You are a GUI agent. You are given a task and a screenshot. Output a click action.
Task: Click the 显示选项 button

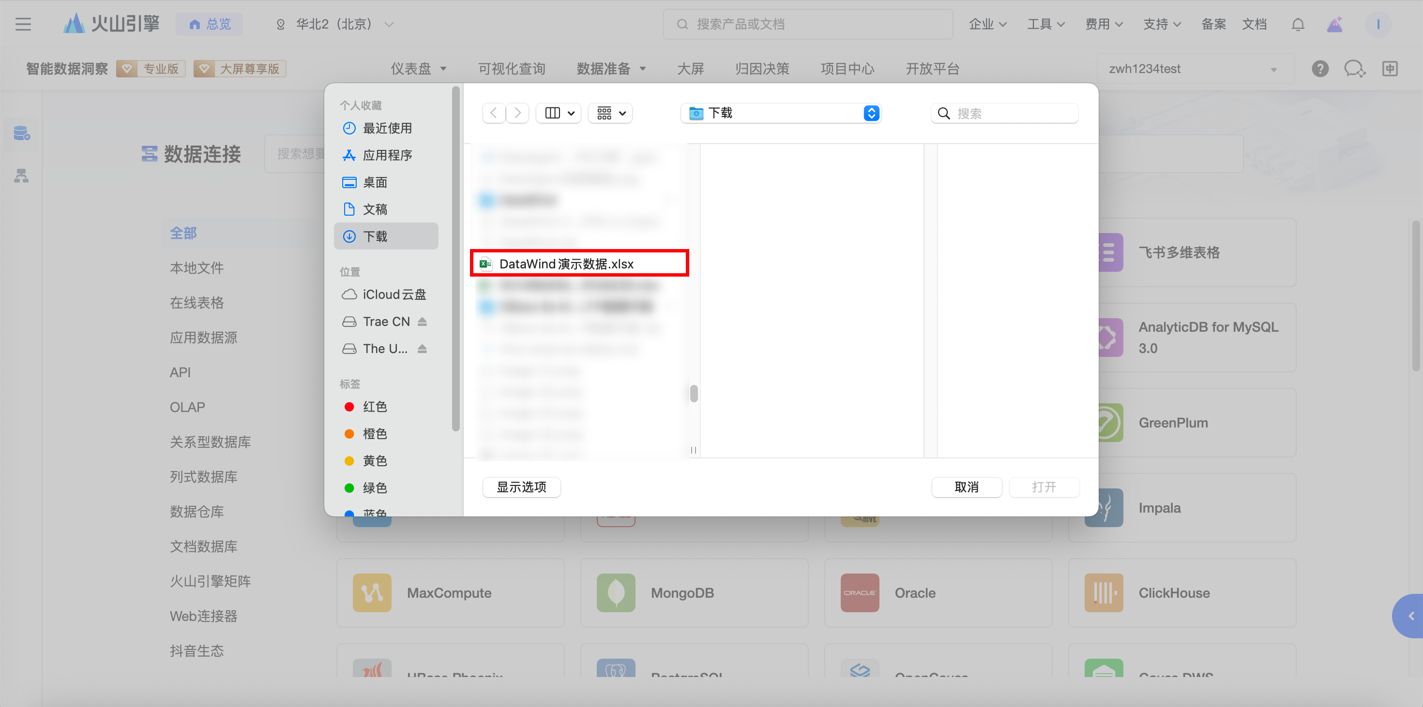[521, 487]
